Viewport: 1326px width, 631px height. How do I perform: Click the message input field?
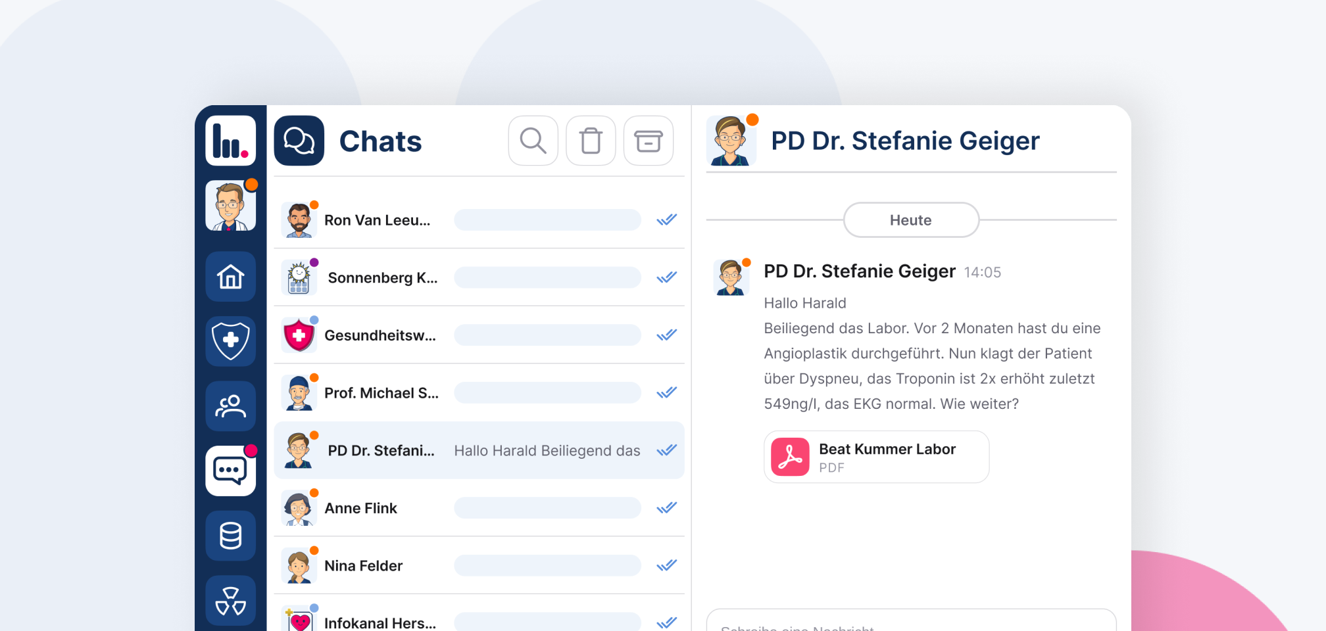tap(911, 623)
